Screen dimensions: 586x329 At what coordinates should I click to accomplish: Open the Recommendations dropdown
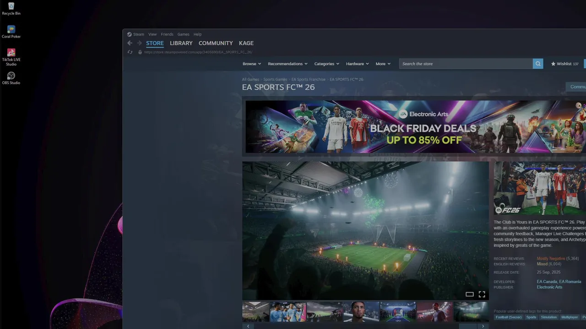(x=288, y=64)
